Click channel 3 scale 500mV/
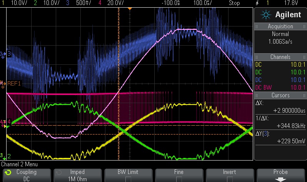Image resolution: width=307 pixels, height=182 pixels. (x=83, y=3)
